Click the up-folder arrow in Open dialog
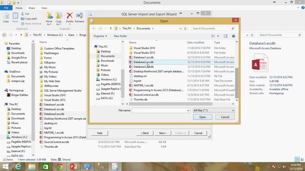Image resolution: width=305 pixels, height=171 pixels. 111,28
